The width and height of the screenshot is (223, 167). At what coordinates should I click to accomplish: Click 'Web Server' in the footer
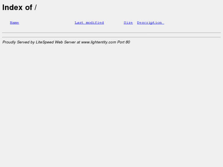(x=65, y=42)
